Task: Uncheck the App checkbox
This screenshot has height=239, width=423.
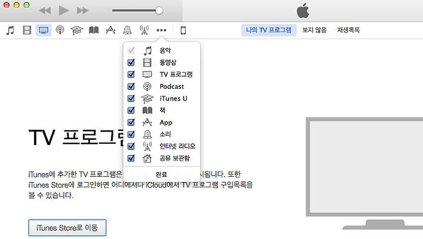Action: [131, 122]
